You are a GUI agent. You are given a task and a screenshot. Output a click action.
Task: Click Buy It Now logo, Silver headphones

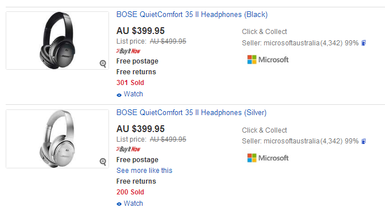[128, 149]
